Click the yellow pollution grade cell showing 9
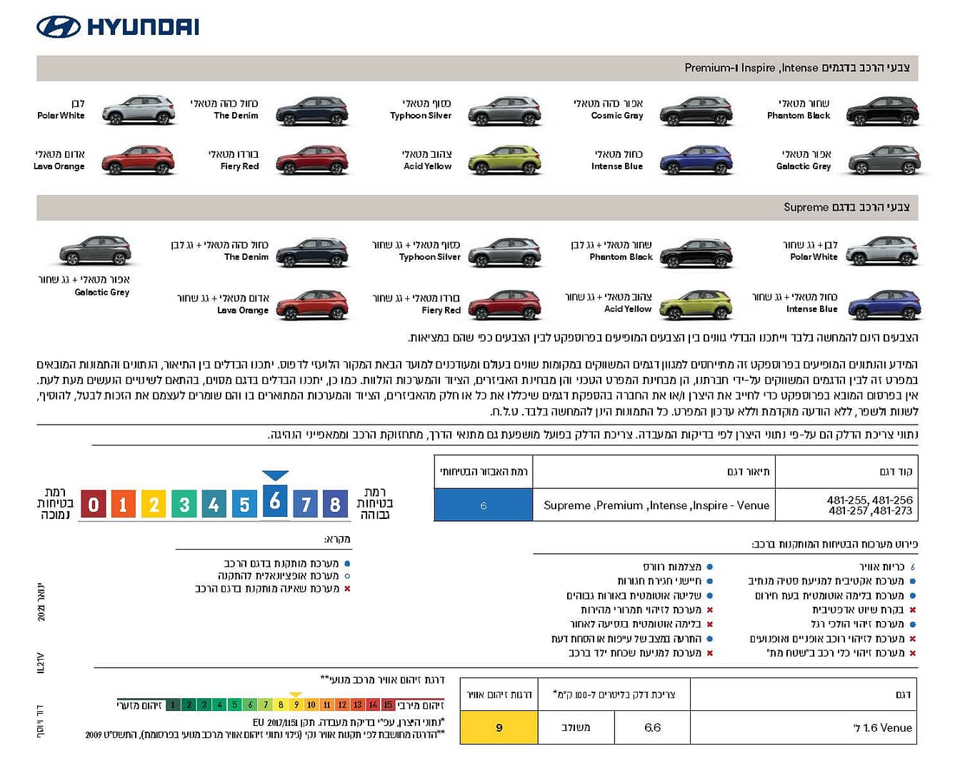The height and width of the screenshot is (771, 955). 499,727
